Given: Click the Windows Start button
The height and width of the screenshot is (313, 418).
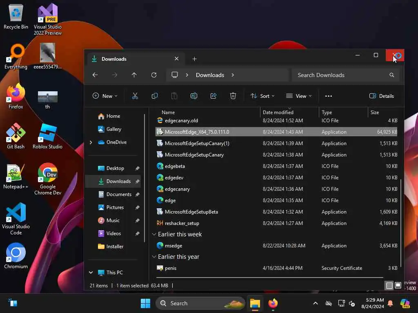Looking at the screenshot, I should click(x=145, y=303).
